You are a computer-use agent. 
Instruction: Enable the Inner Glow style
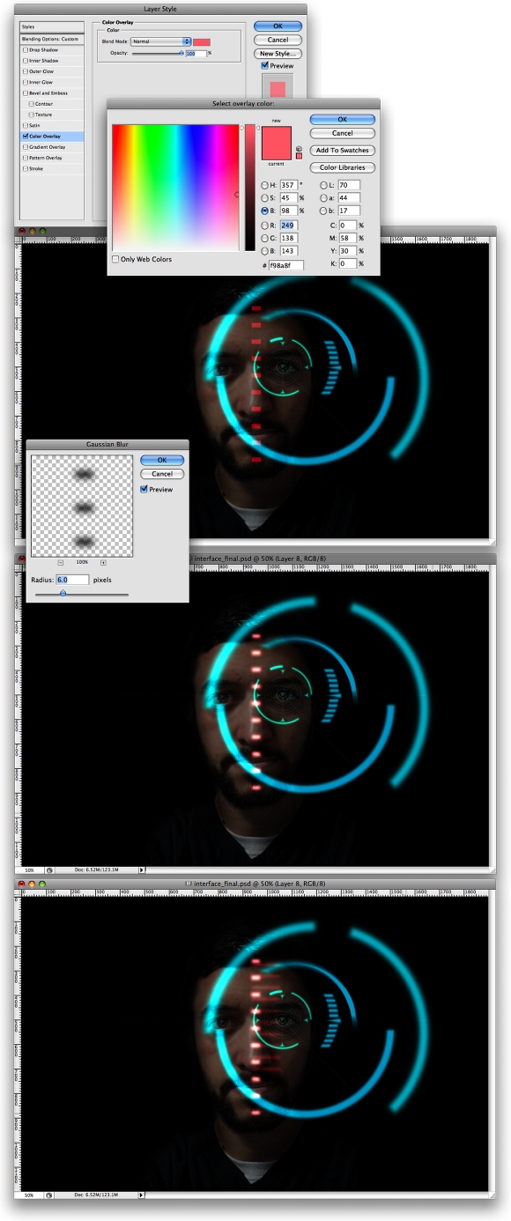(26, 82)
